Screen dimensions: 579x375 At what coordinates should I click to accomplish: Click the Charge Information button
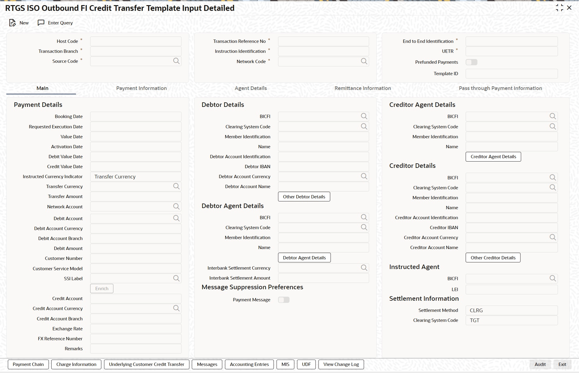76,364
